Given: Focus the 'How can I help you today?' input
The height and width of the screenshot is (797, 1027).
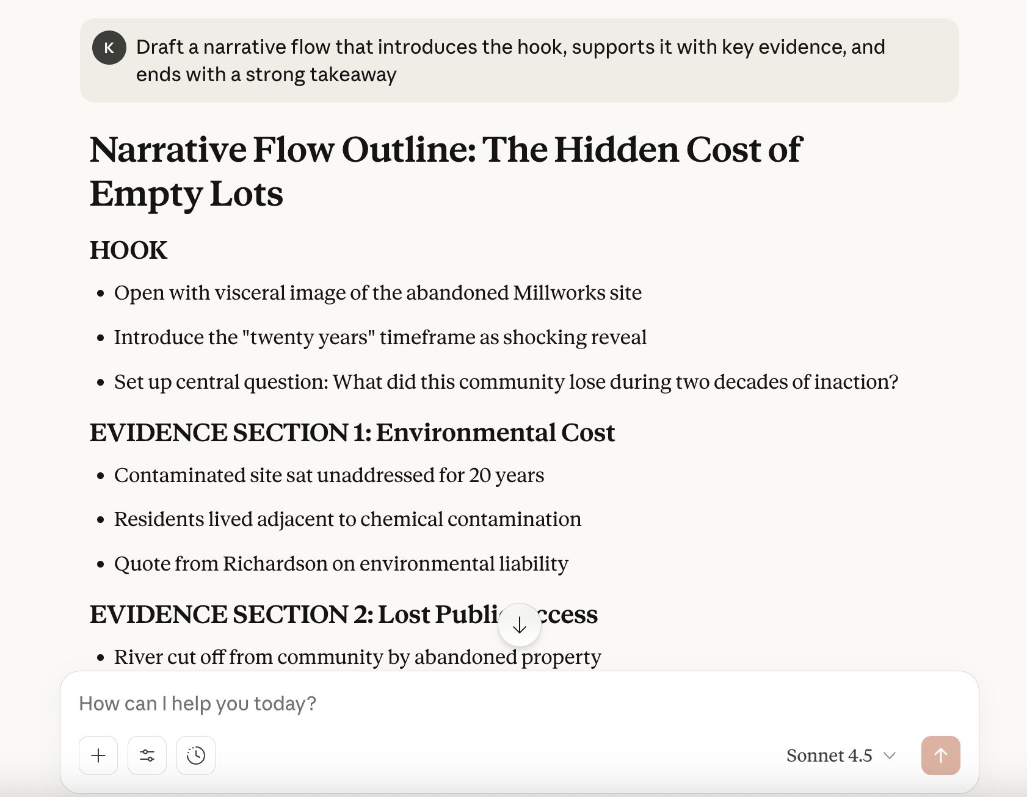Looking at the screenshot, I should pyautogui.click(x=427, y=704).
